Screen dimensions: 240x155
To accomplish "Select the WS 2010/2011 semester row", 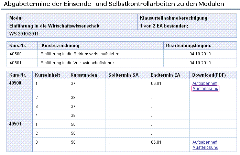I will pos(122,34).
